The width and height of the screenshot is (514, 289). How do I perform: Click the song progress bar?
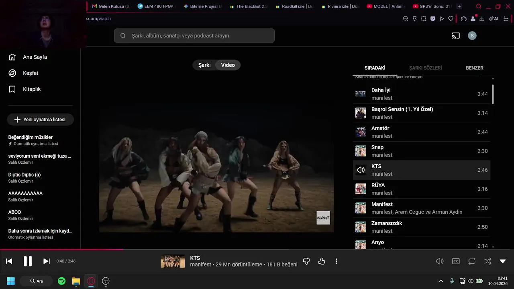tap(257, 249)
